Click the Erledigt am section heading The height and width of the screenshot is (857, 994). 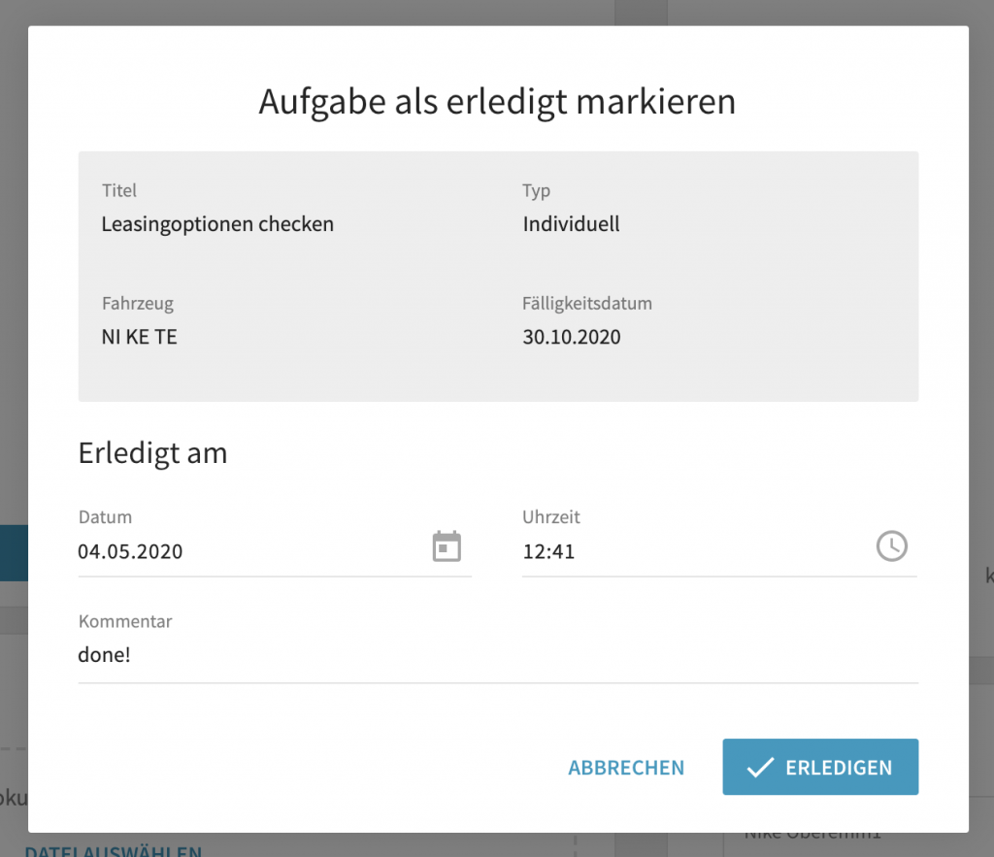[152, 453]
